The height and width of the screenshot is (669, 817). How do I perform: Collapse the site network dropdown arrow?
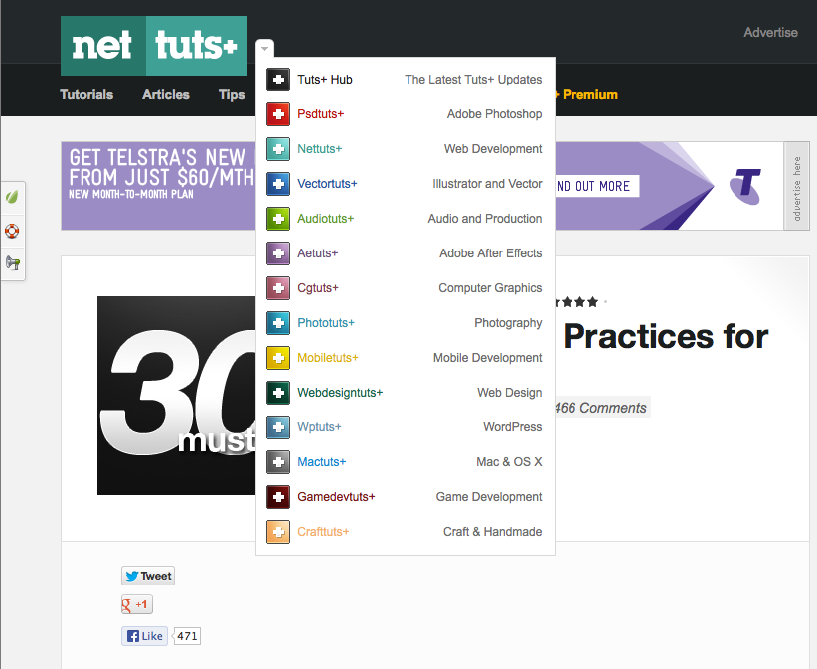264,49
